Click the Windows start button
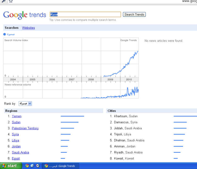 (10, 166)
